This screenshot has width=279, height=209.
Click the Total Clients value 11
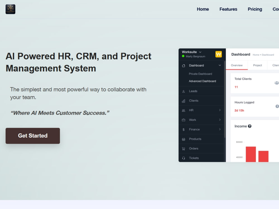click(236, 87)
